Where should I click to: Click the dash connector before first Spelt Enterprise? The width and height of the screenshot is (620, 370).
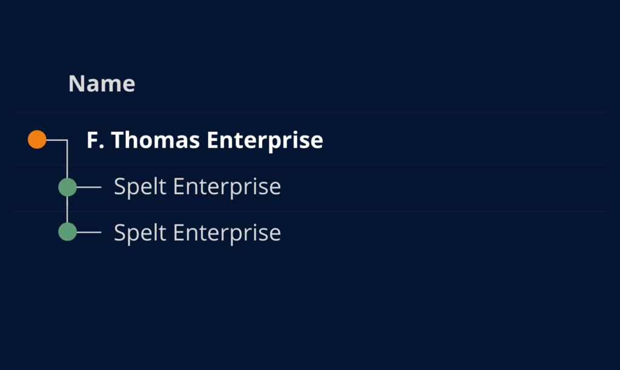(x=89, y=187)
